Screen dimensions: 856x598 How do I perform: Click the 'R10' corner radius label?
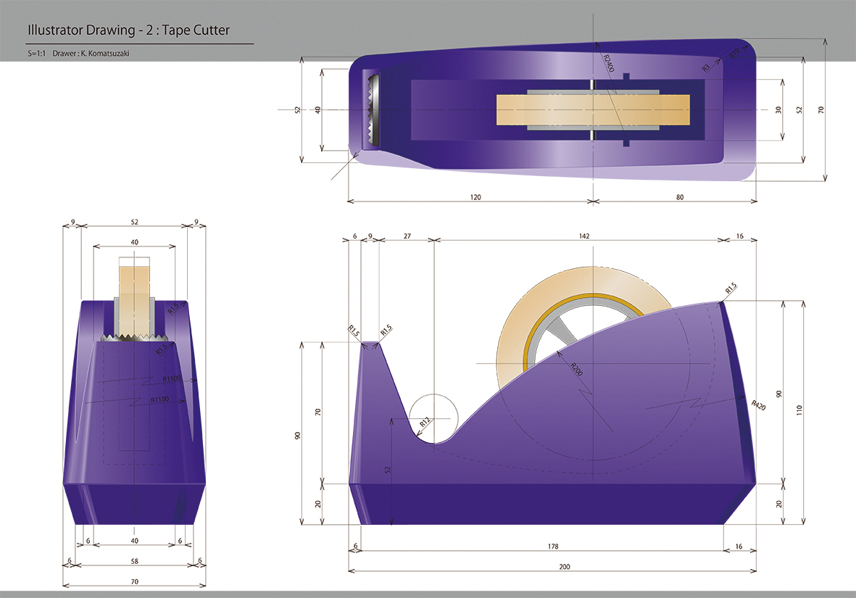[734, 53]
